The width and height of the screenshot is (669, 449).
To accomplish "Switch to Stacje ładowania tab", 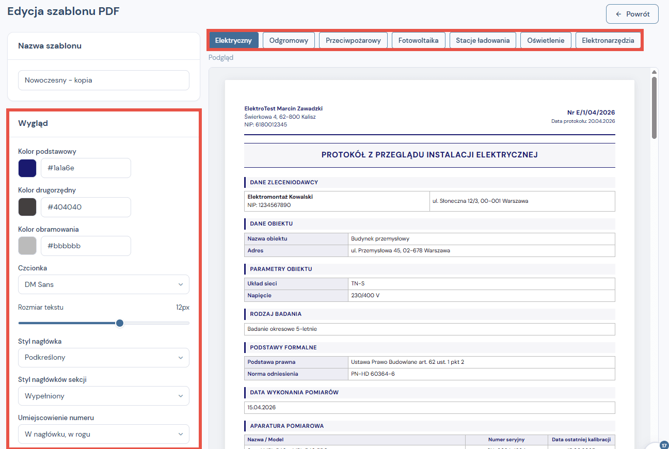I will click(x=483, y=40).
